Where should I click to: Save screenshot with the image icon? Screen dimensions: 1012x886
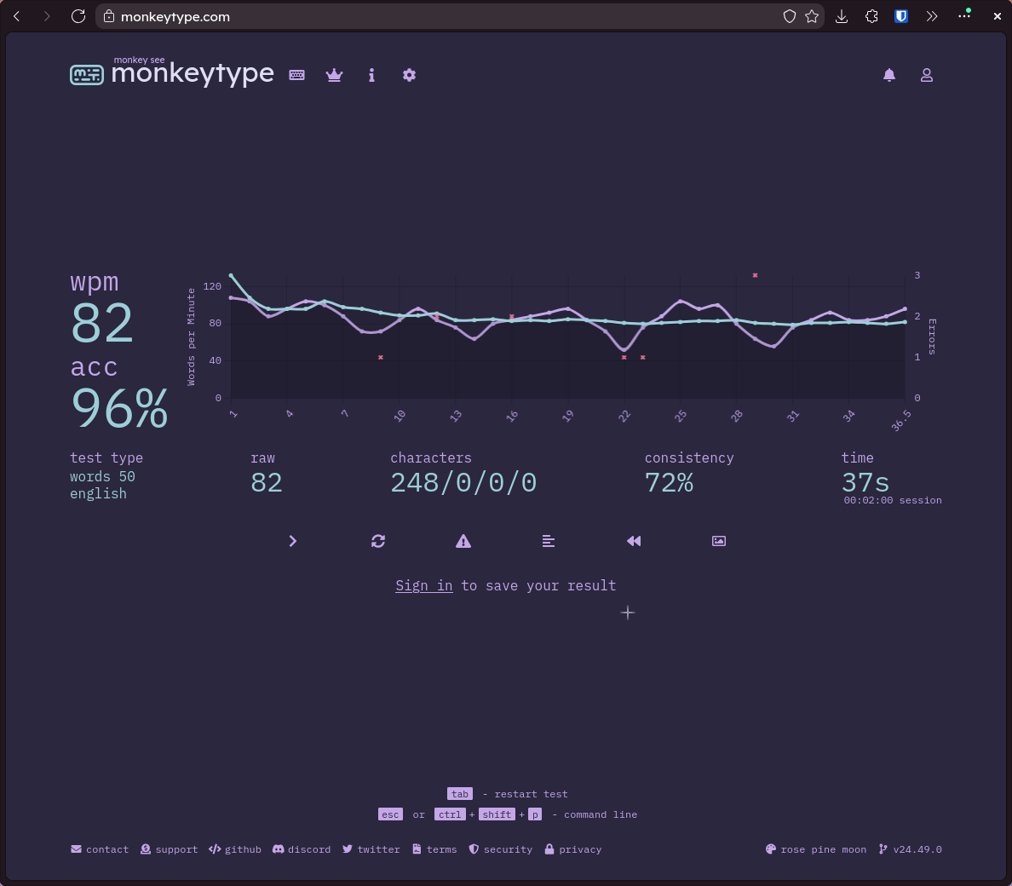(719, 541)
